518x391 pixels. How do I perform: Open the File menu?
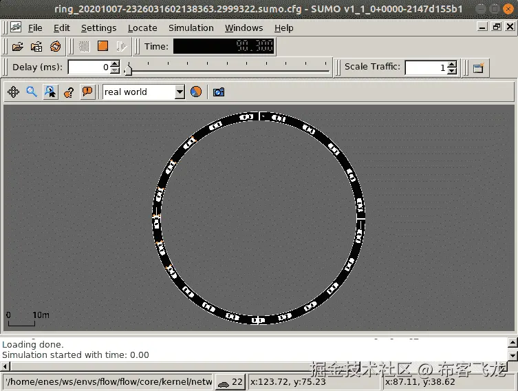35,28
